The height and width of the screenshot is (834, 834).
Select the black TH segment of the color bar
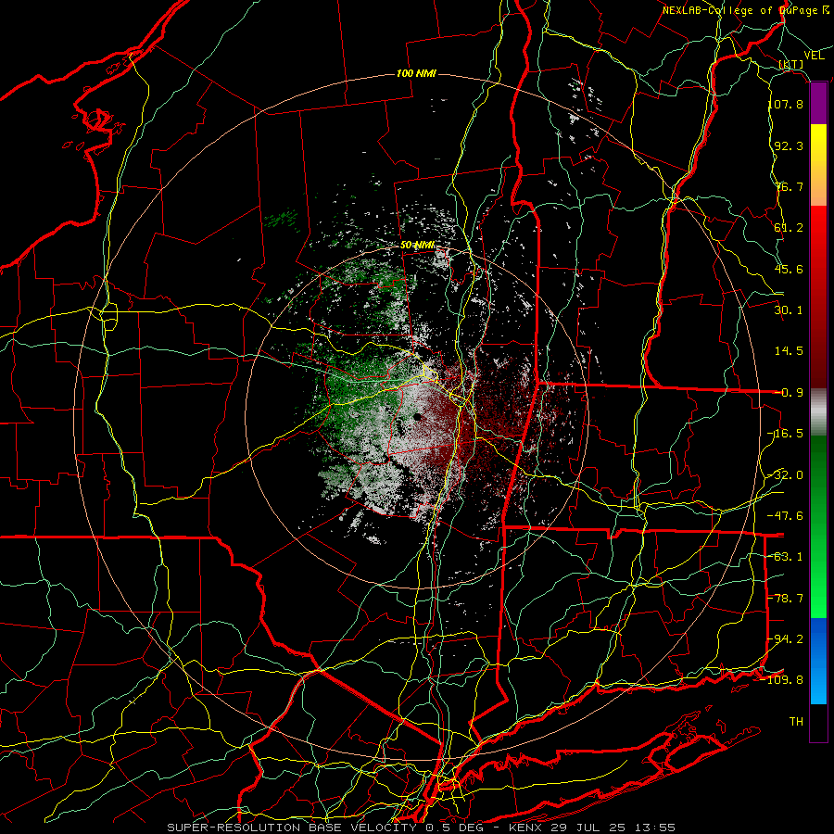[818, 722]
